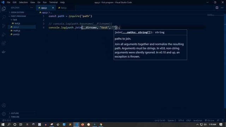
Task: Click the clock showing 1:19 AM
Action: [x=212, y=125]
